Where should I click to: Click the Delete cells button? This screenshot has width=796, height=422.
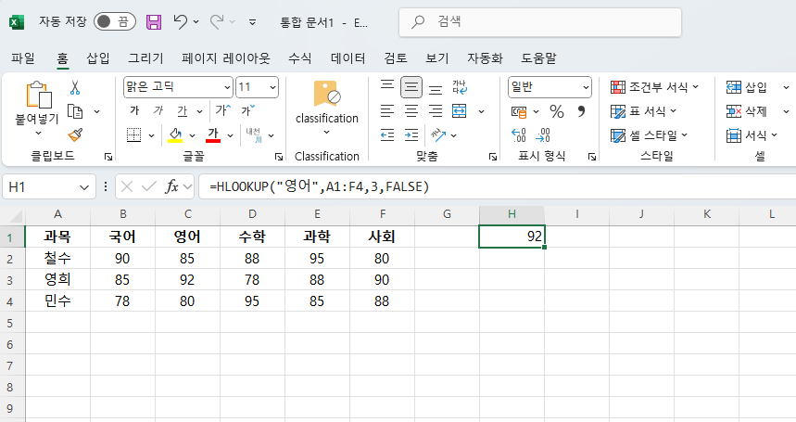(746, 111)
